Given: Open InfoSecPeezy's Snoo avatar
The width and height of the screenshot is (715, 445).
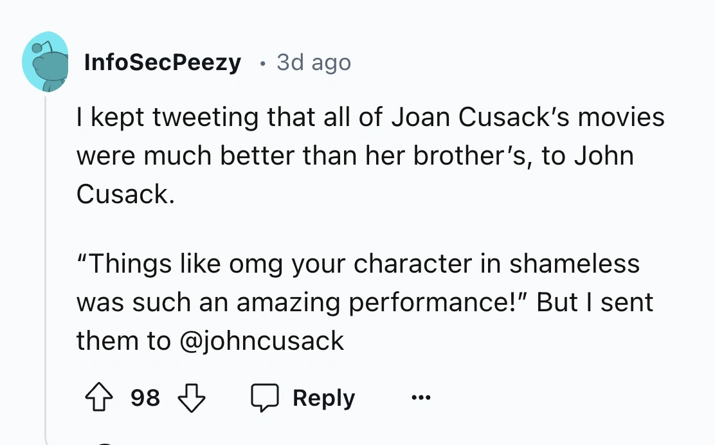Looking at the screenshot, I should (x=45, y=62).
